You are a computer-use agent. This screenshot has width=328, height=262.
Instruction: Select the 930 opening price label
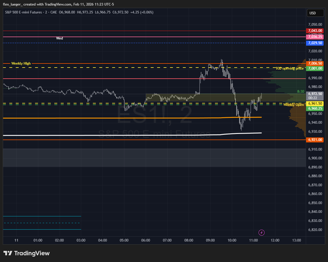[x=289, y=68]
